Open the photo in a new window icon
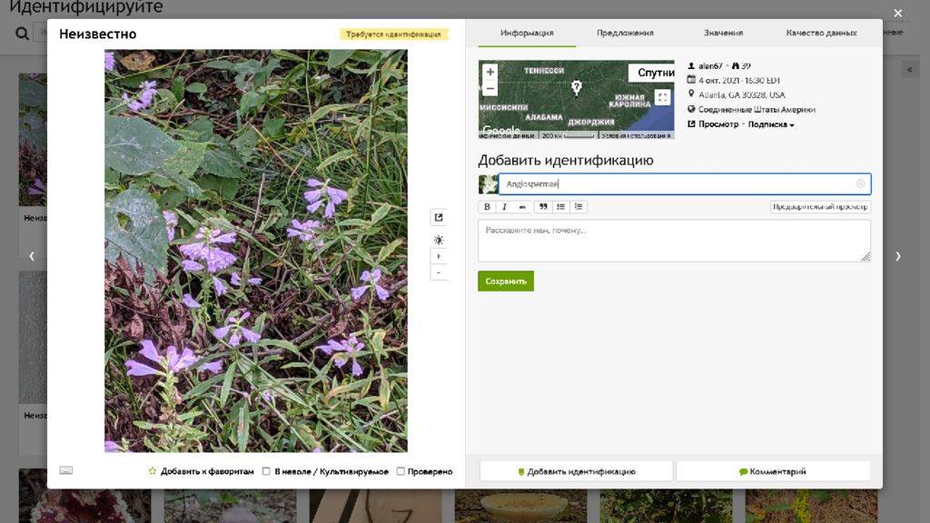This screenshot has width=930, height=523. tap(439, 218)
